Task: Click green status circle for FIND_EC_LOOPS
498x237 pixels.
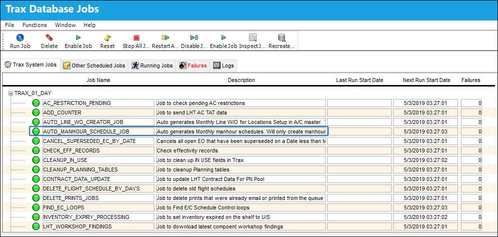Action: point(36,207)
